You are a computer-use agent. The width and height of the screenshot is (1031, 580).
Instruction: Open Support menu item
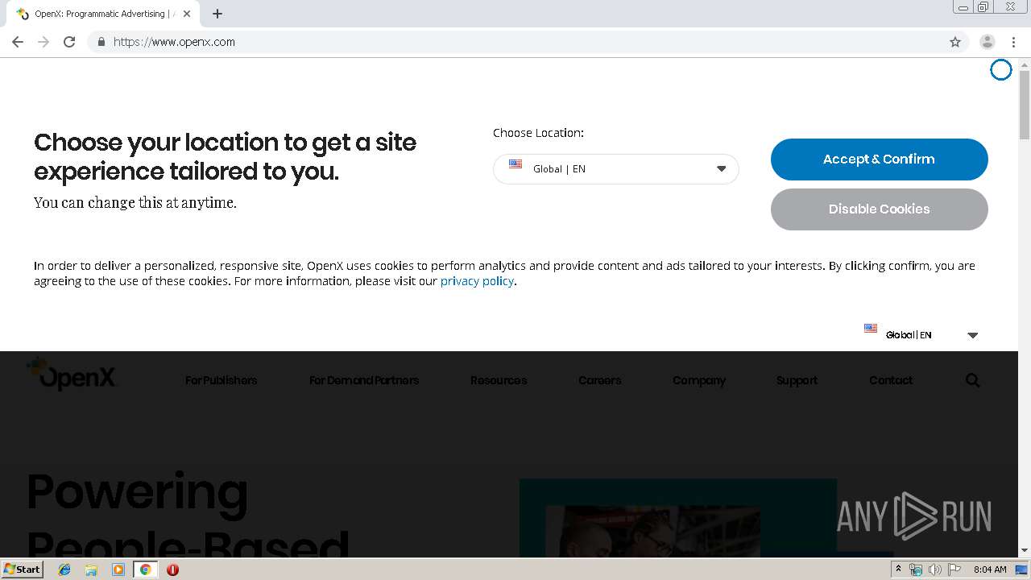(797, 380)
